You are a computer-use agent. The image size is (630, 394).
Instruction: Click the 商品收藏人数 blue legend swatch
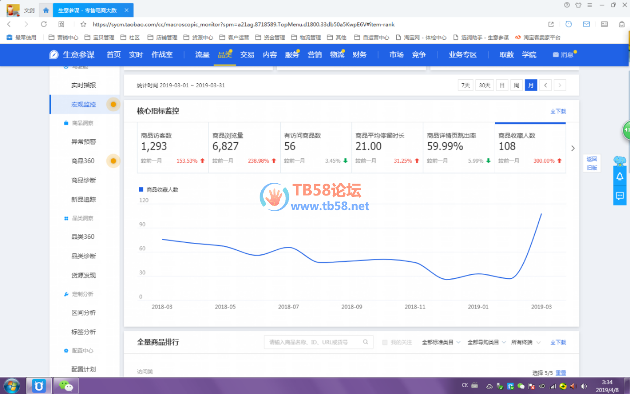click(141, 189)
